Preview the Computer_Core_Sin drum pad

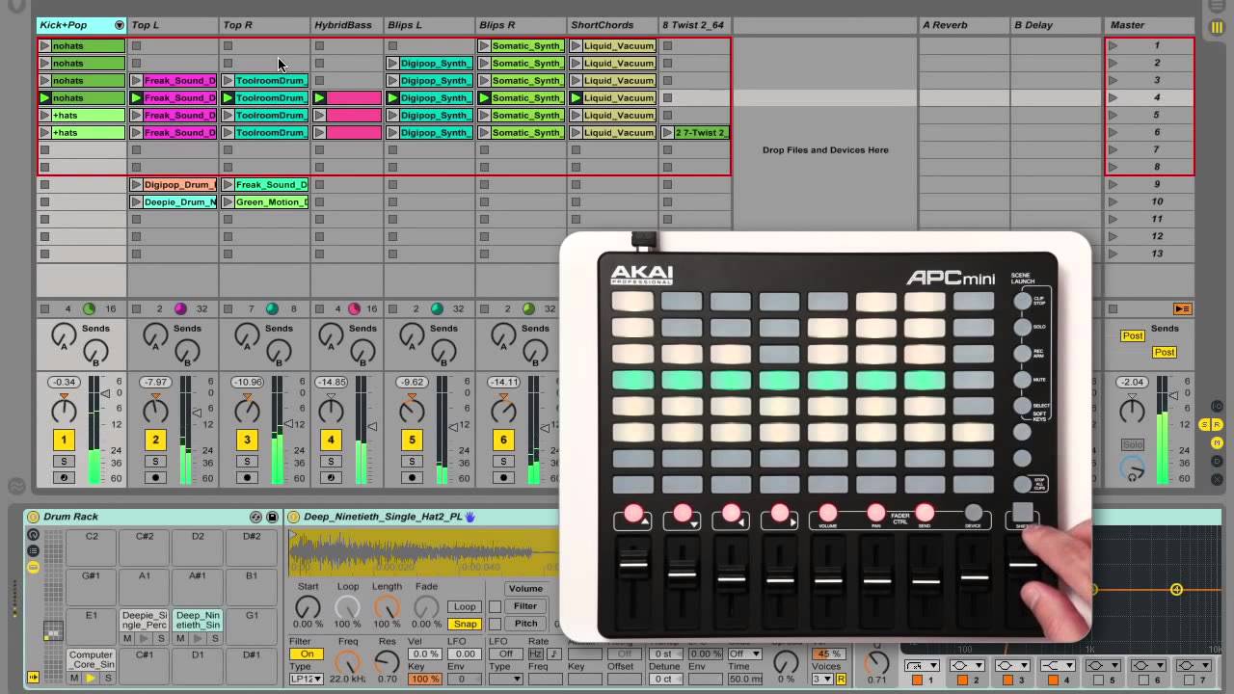click(x=91, y=679)
